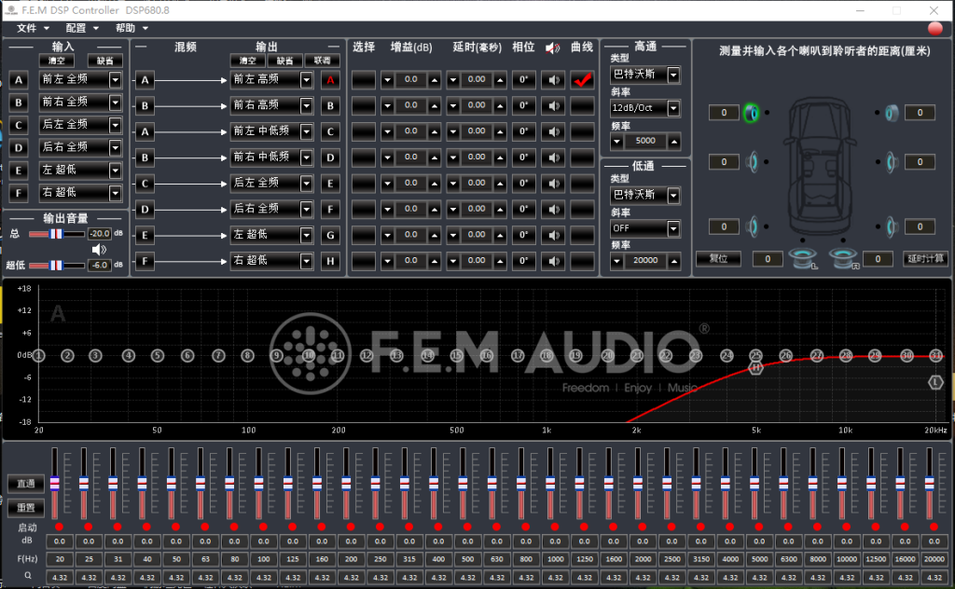955x589 pixels.
Task: Toggle the red enable dot for 20 Hz band
Action: click(59, 527)
